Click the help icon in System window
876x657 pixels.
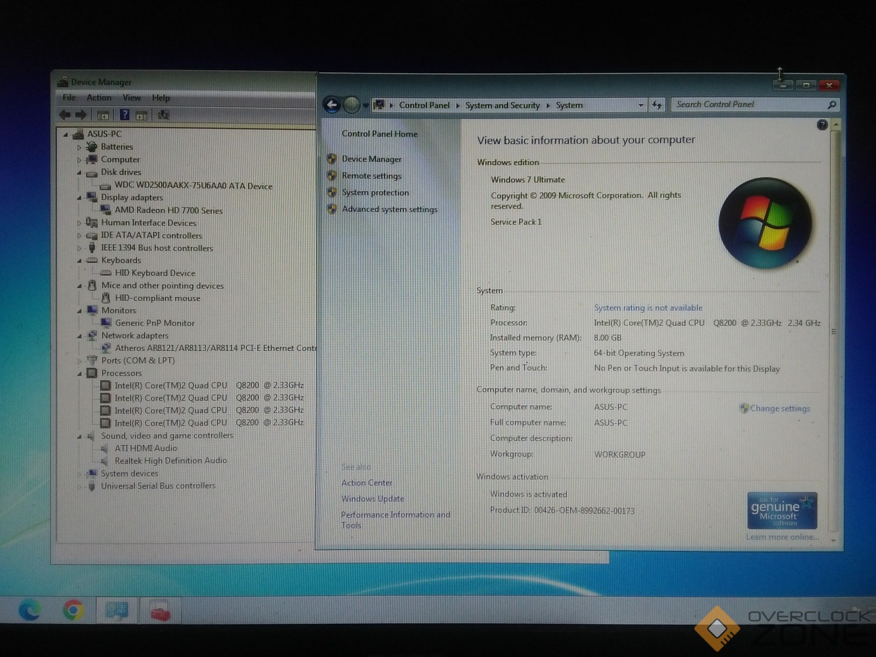(822, 125)
